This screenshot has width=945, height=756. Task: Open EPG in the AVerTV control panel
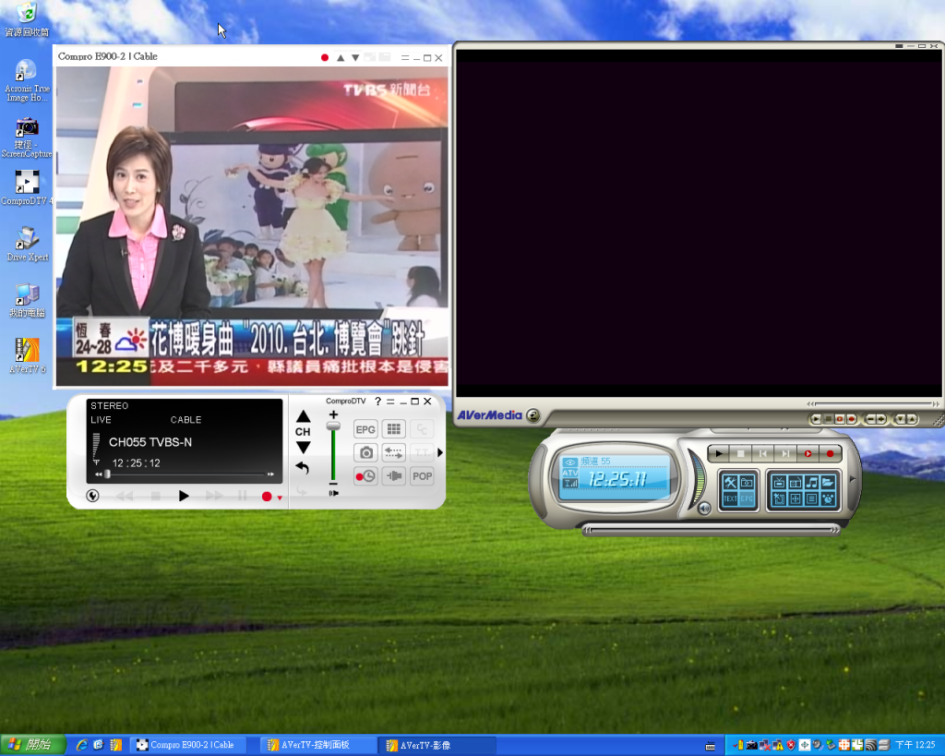[747, 498]
